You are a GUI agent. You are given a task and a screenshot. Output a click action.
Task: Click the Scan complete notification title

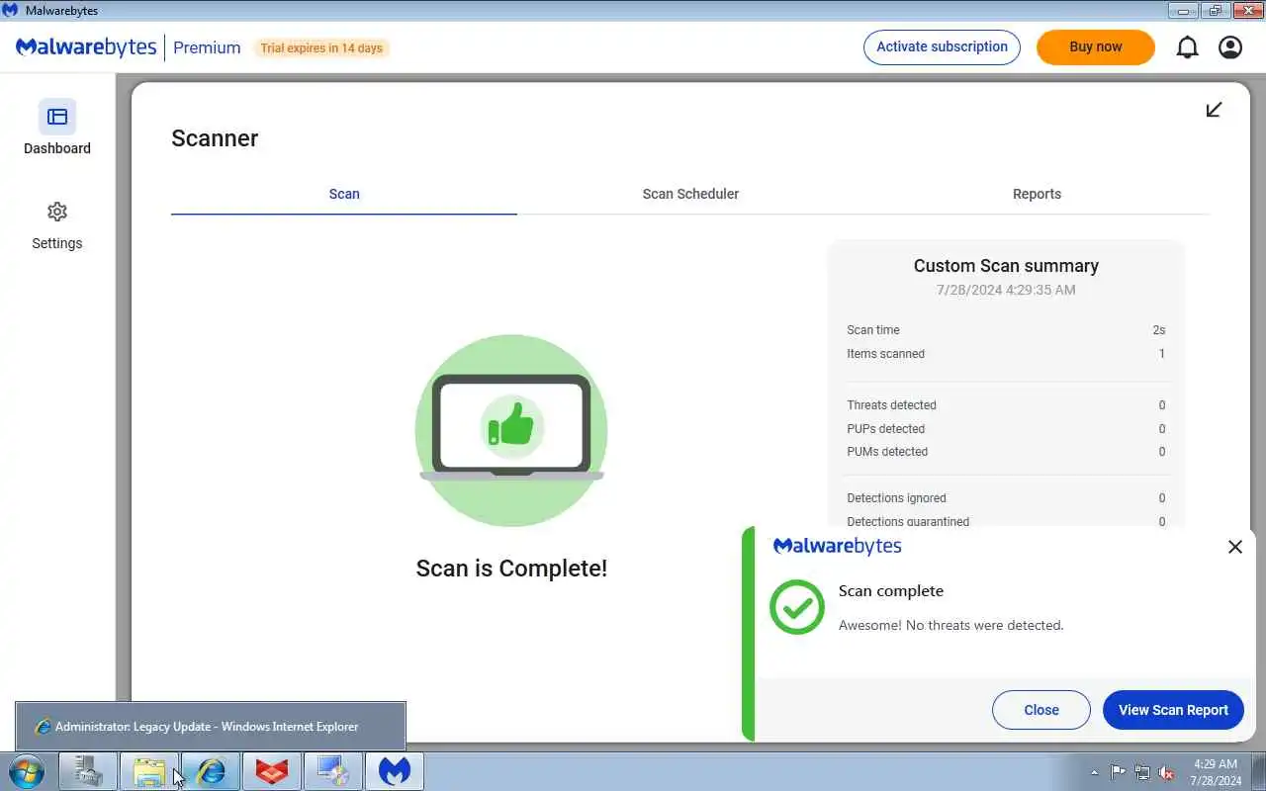click(891, 591)
